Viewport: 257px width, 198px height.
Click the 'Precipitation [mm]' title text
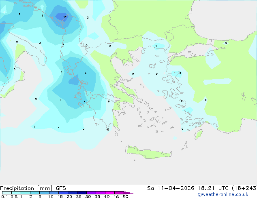click(x=26, y=188)
